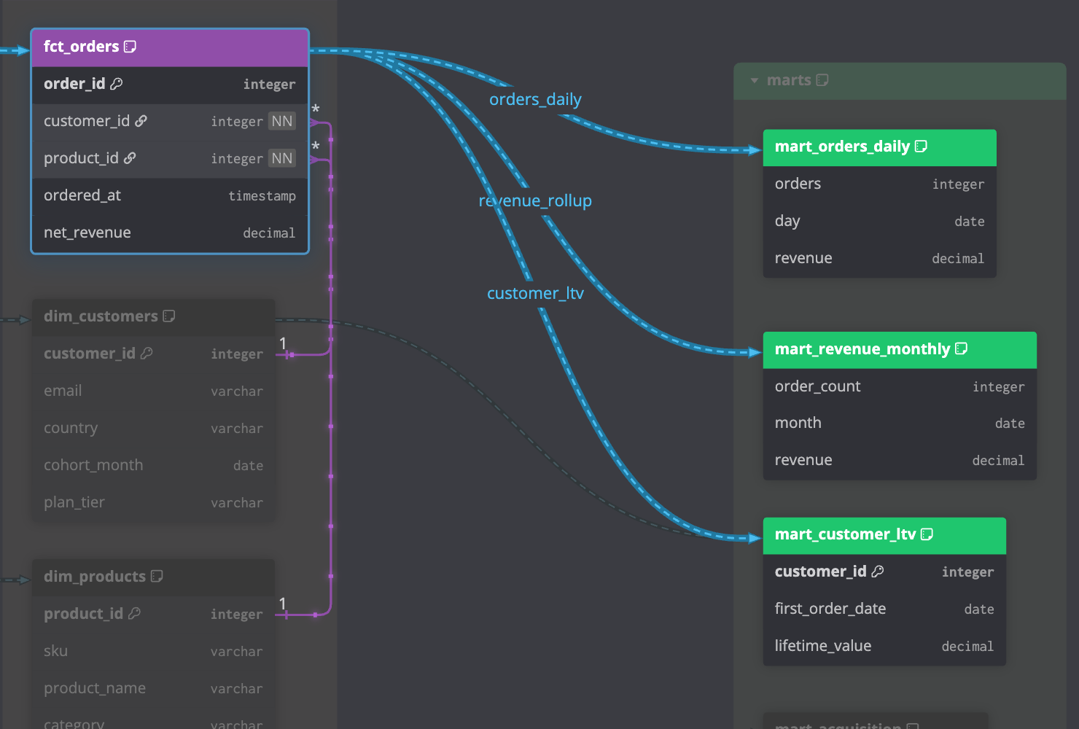The image size is (1079, 729).
Task: Click the customer_ltv relationship label
Action: [535, 293]
